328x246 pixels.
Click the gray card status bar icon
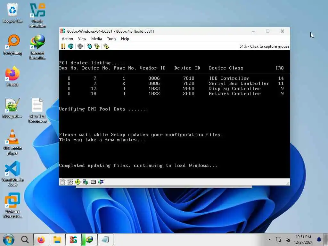pos(93,182)
